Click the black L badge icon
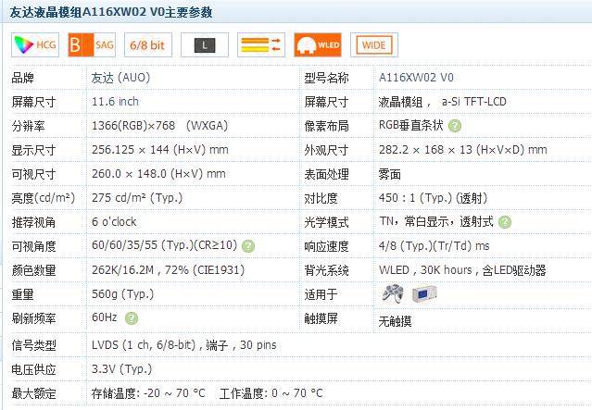The image size is (592, 410). (x=205, y=44)
